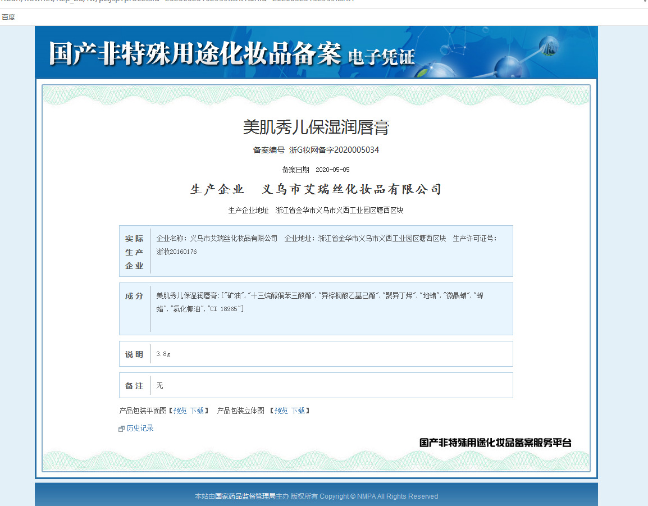The width and height of the screenshot is (648, 506).
Task: Open the 历史记录 icon beside the history link
Action: (x=121, y=428)
